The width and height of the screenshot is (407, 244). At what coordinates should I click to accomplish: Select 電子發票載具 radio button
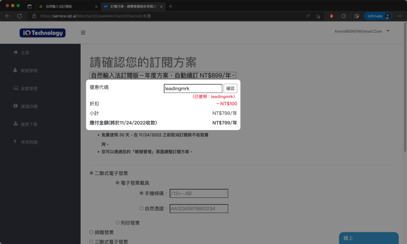(x=117, y=183)
